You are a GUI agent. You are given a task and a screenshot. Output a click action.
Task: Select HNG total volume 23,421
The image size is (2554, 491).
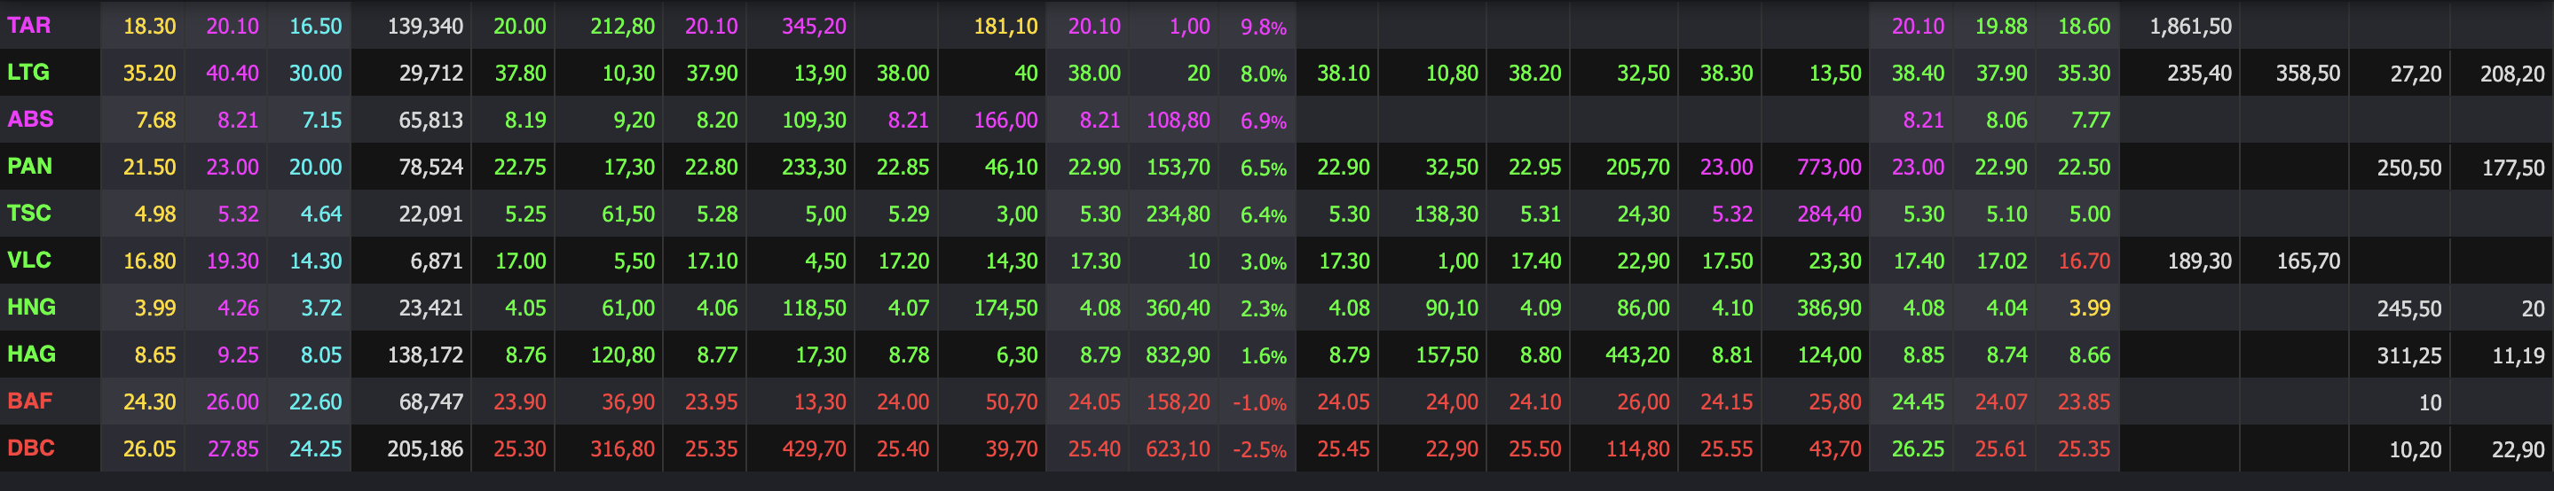431,308
